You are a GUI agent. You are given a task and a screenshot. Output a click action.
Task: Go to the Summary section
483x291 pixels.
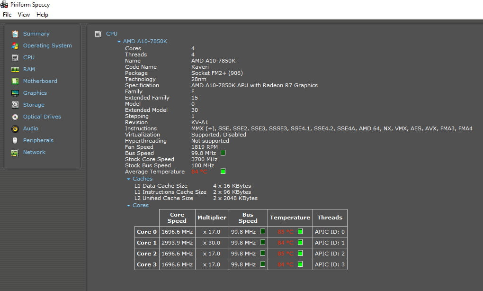click(36, 34)
